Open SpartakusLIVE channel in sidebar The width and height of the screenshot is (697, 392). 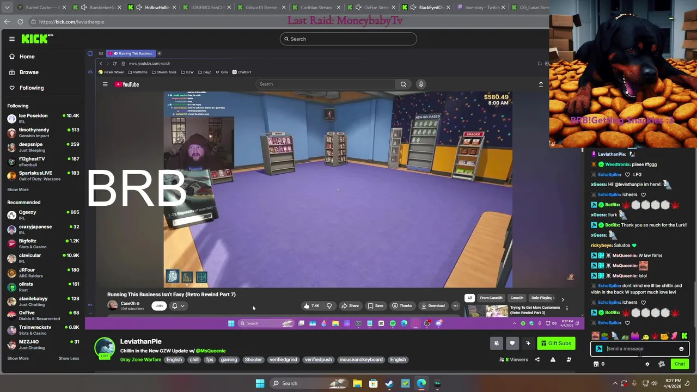43,175
